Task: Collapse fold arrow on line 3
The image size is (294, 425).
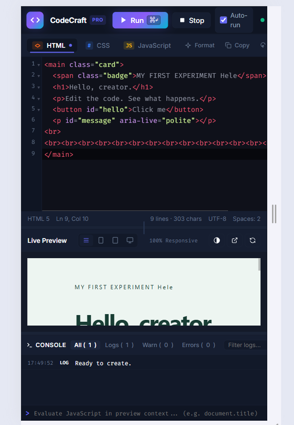Action: coord(39,87)
